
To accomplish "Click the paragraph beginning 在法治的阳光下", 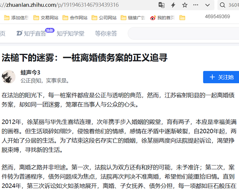I will [x=118, y=100].
